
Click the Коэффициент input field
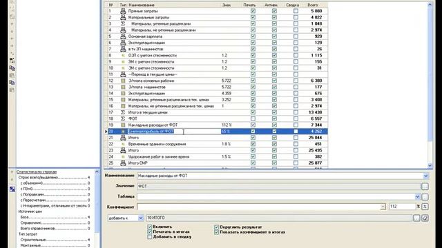pyautogui.click(x=258, y=207)
